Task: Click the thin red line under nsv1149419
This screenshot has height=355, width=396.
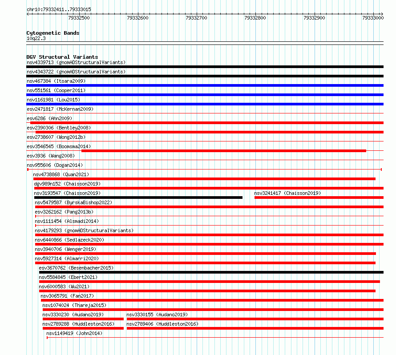Action: coord(215,338)
